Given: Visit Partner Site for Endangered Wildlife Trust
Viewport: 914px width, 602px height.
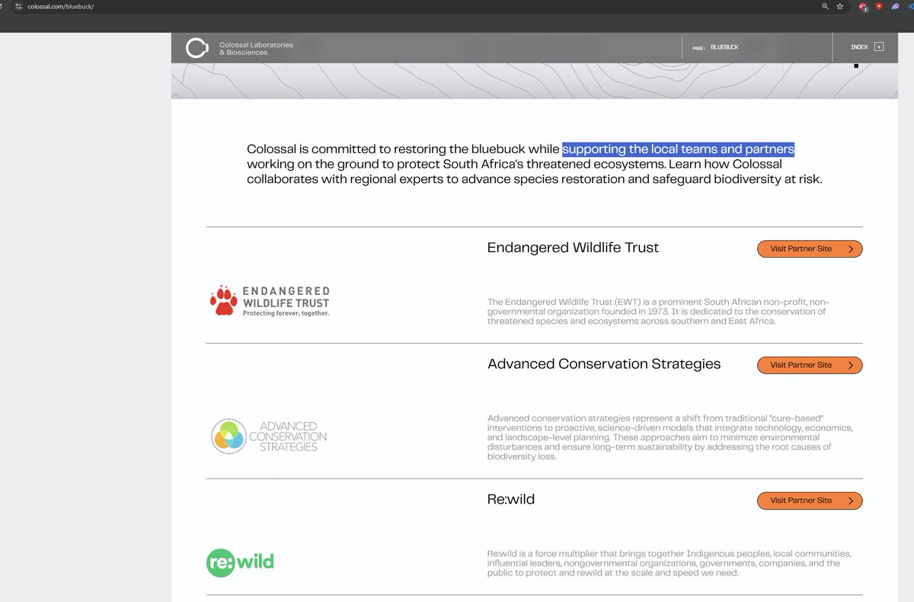Looking at the screenshot, I should 810,249.
